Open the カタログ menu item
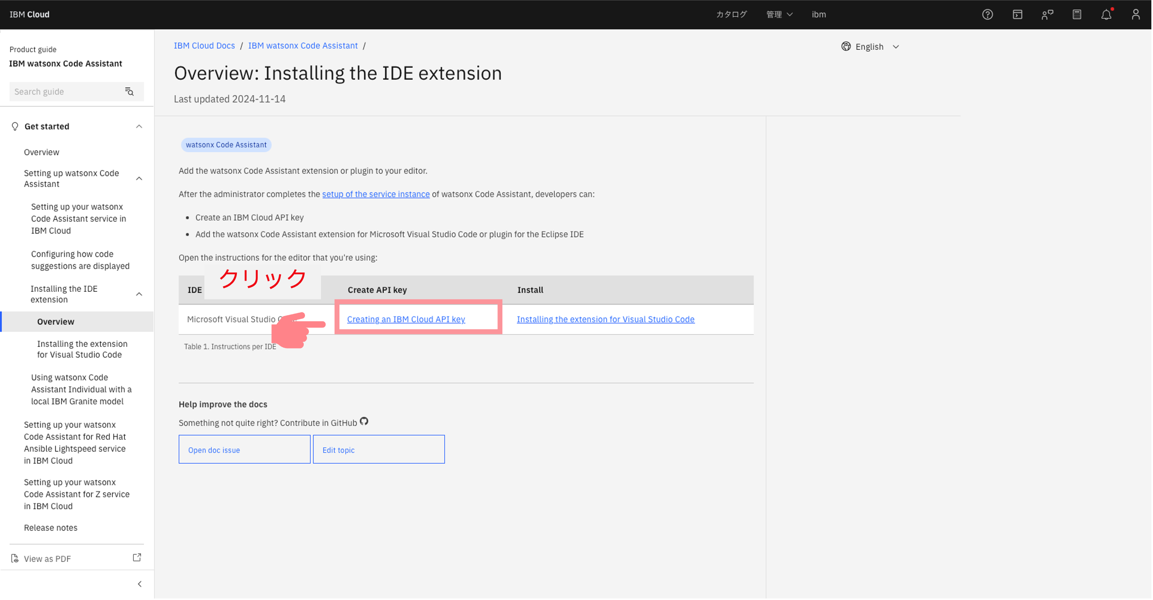 [731, 15]
